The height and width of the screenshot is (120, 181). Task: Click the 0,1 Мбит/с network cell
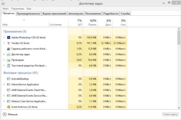click(x=120, y=43)
